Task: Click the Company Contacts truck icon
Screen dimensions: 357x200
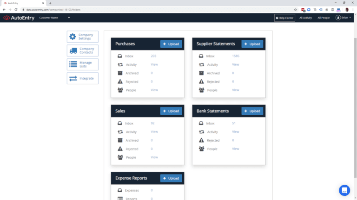Action: [x=73, y=51]
